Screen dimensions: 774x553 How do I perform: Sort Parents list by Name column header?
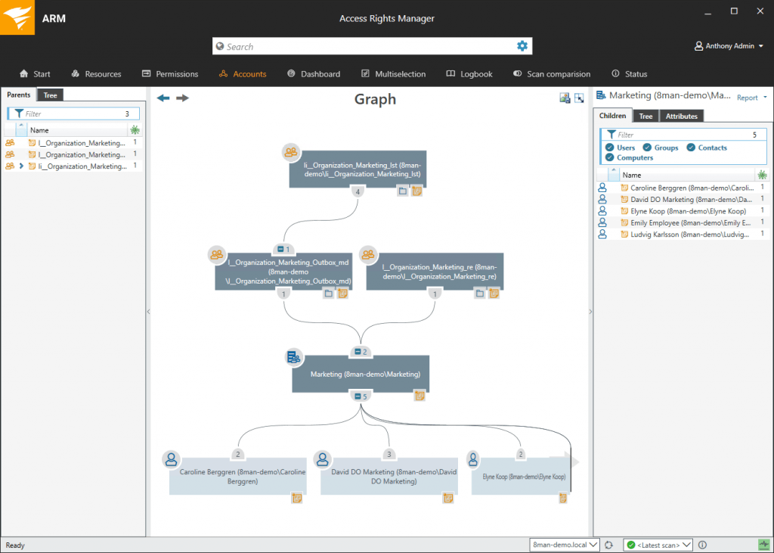[77, 130]
